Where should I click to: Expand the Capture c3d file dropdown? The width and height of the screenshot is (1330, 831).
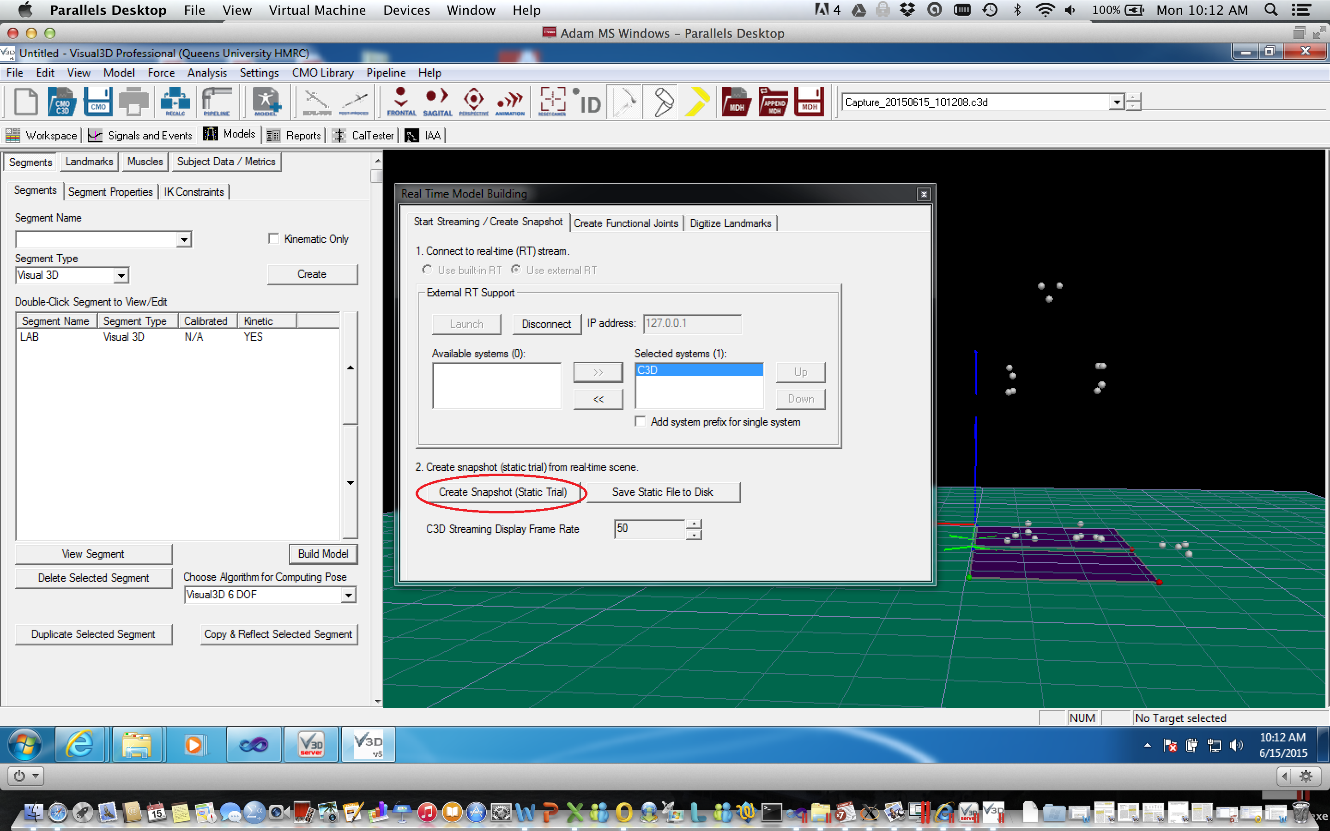point(1116,102)
